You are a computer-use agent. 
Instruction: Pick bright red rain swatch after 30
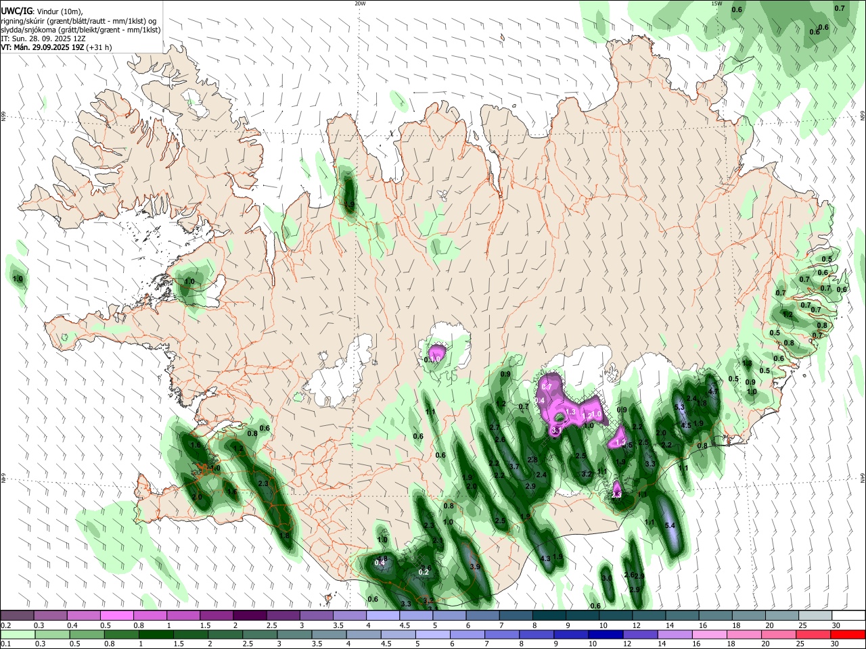click(848, 634)
